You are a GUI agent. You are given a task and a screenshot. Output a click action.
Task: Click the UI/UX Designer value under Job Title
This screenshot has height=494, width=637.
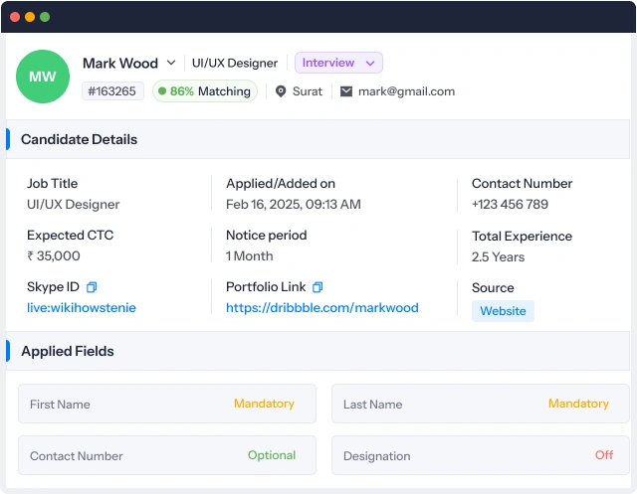tap(73, 204)
